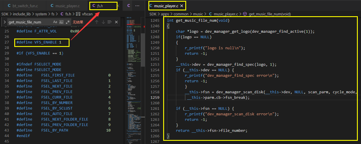Click apps breadcrumb segment
Screen dimensions: 361x144
click(x=165, y=14)
